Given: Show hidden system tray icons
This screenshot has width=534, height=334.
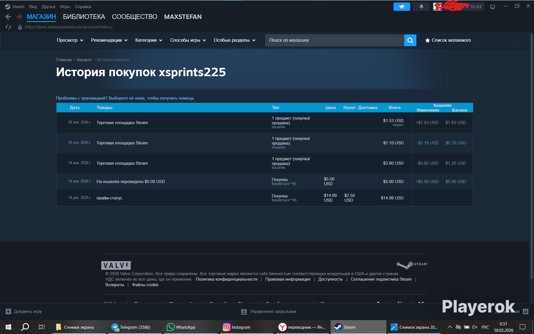Looking at the screenshot, I should [450, 327].
